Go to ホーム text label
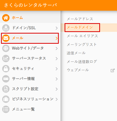 tap(17, 18)
